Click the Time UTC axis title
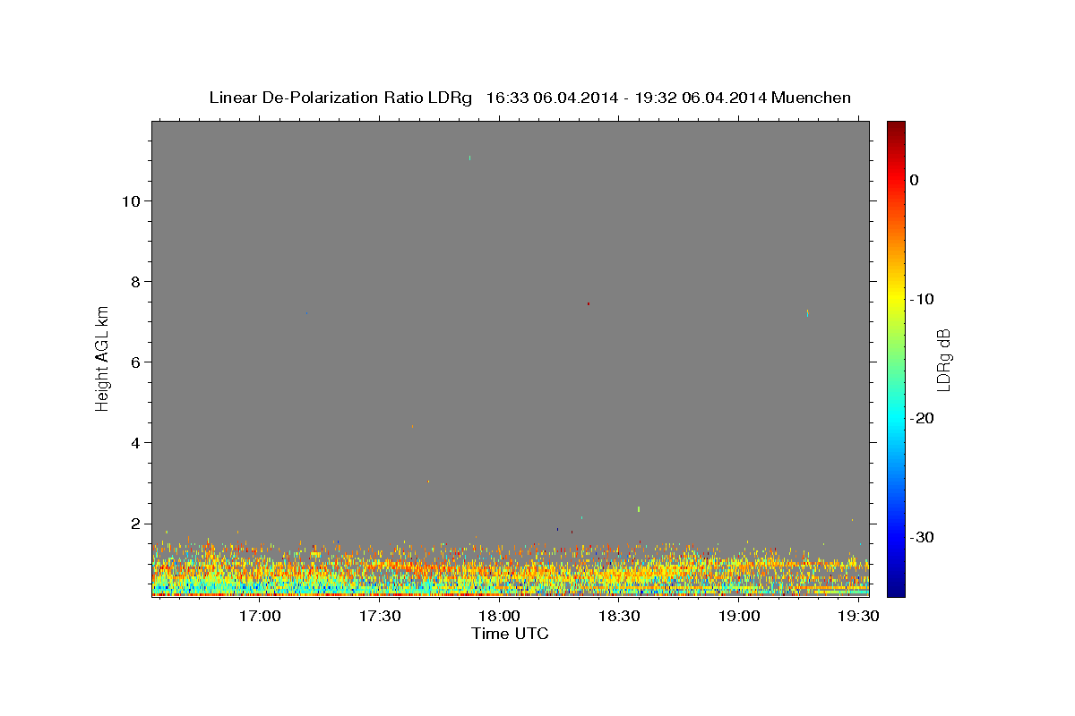This screenshot has width=1075, height=716. click(x=510, y=634)
